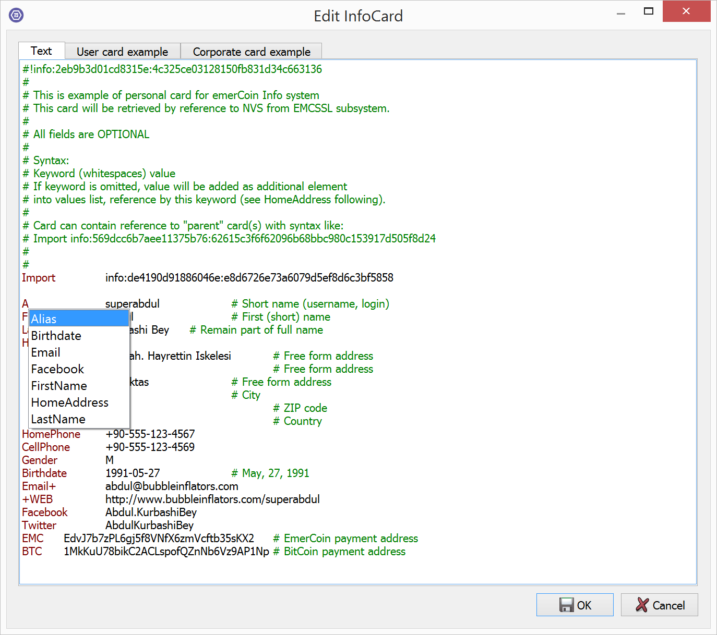Click the +WEB keyword
Screen dimensions: 717x635
coord(37,499)
